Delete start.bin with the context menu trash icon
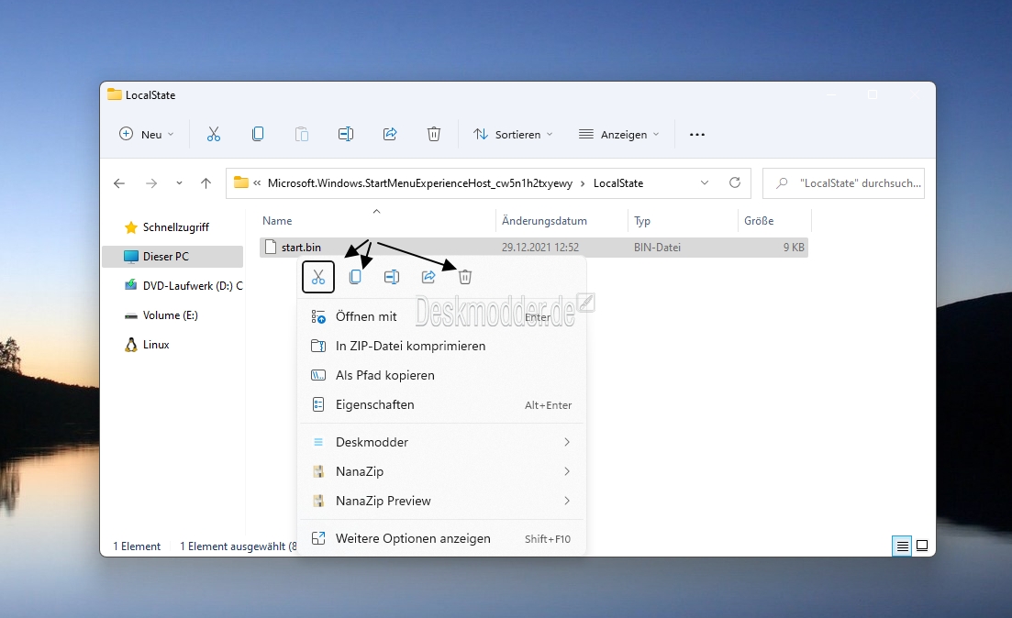This screenshot has width=1012, height=618. 464,277
